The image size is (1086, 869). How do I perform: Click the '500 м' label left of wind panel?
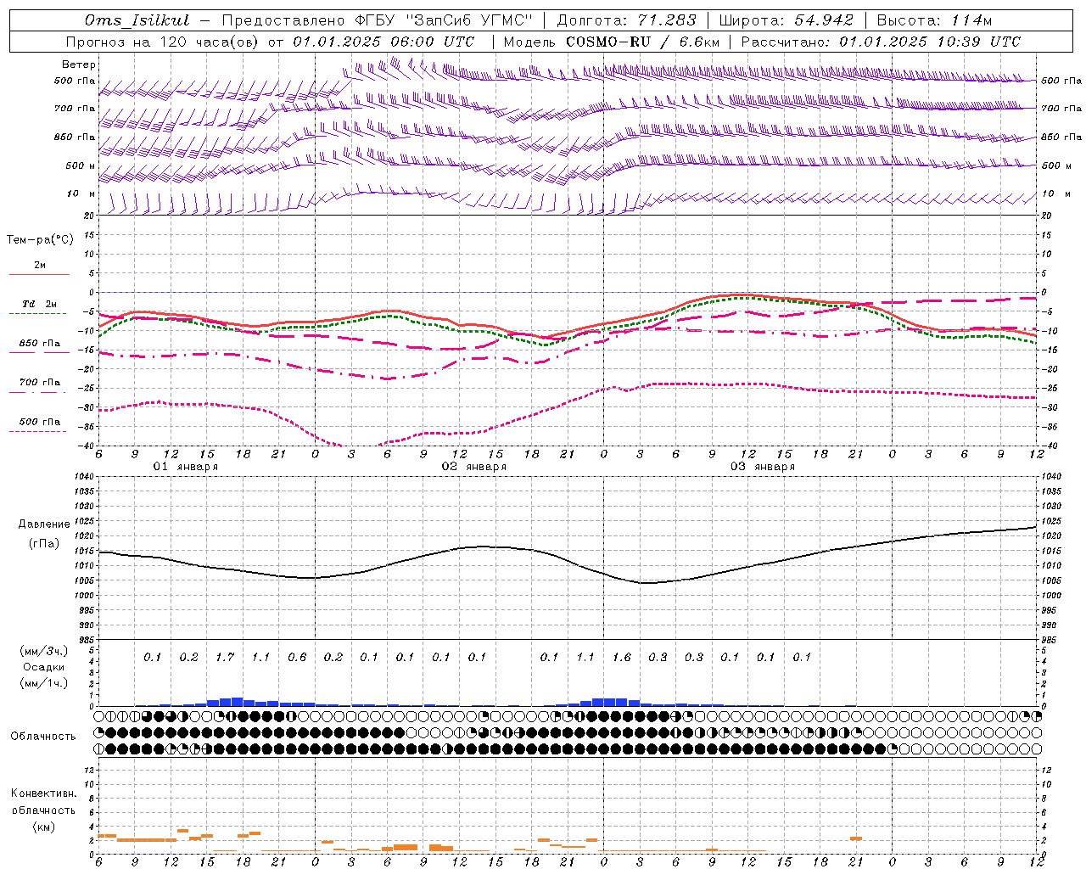81,166
